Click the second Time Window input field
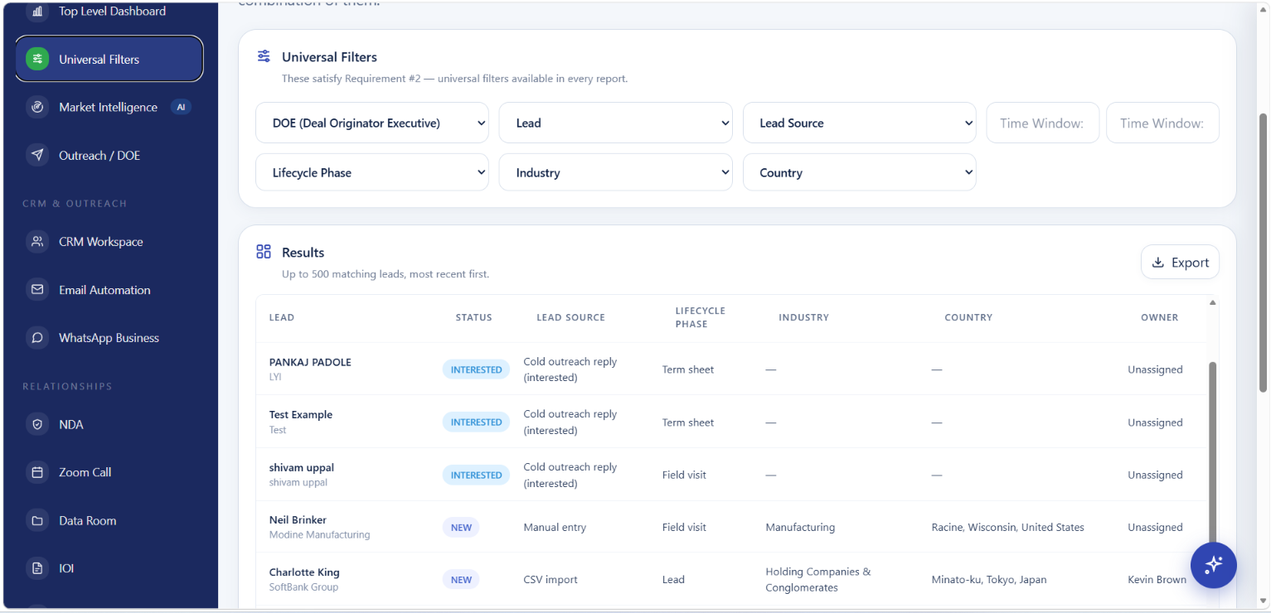Screen dimensions: 1271x613 pos(1162,123)
